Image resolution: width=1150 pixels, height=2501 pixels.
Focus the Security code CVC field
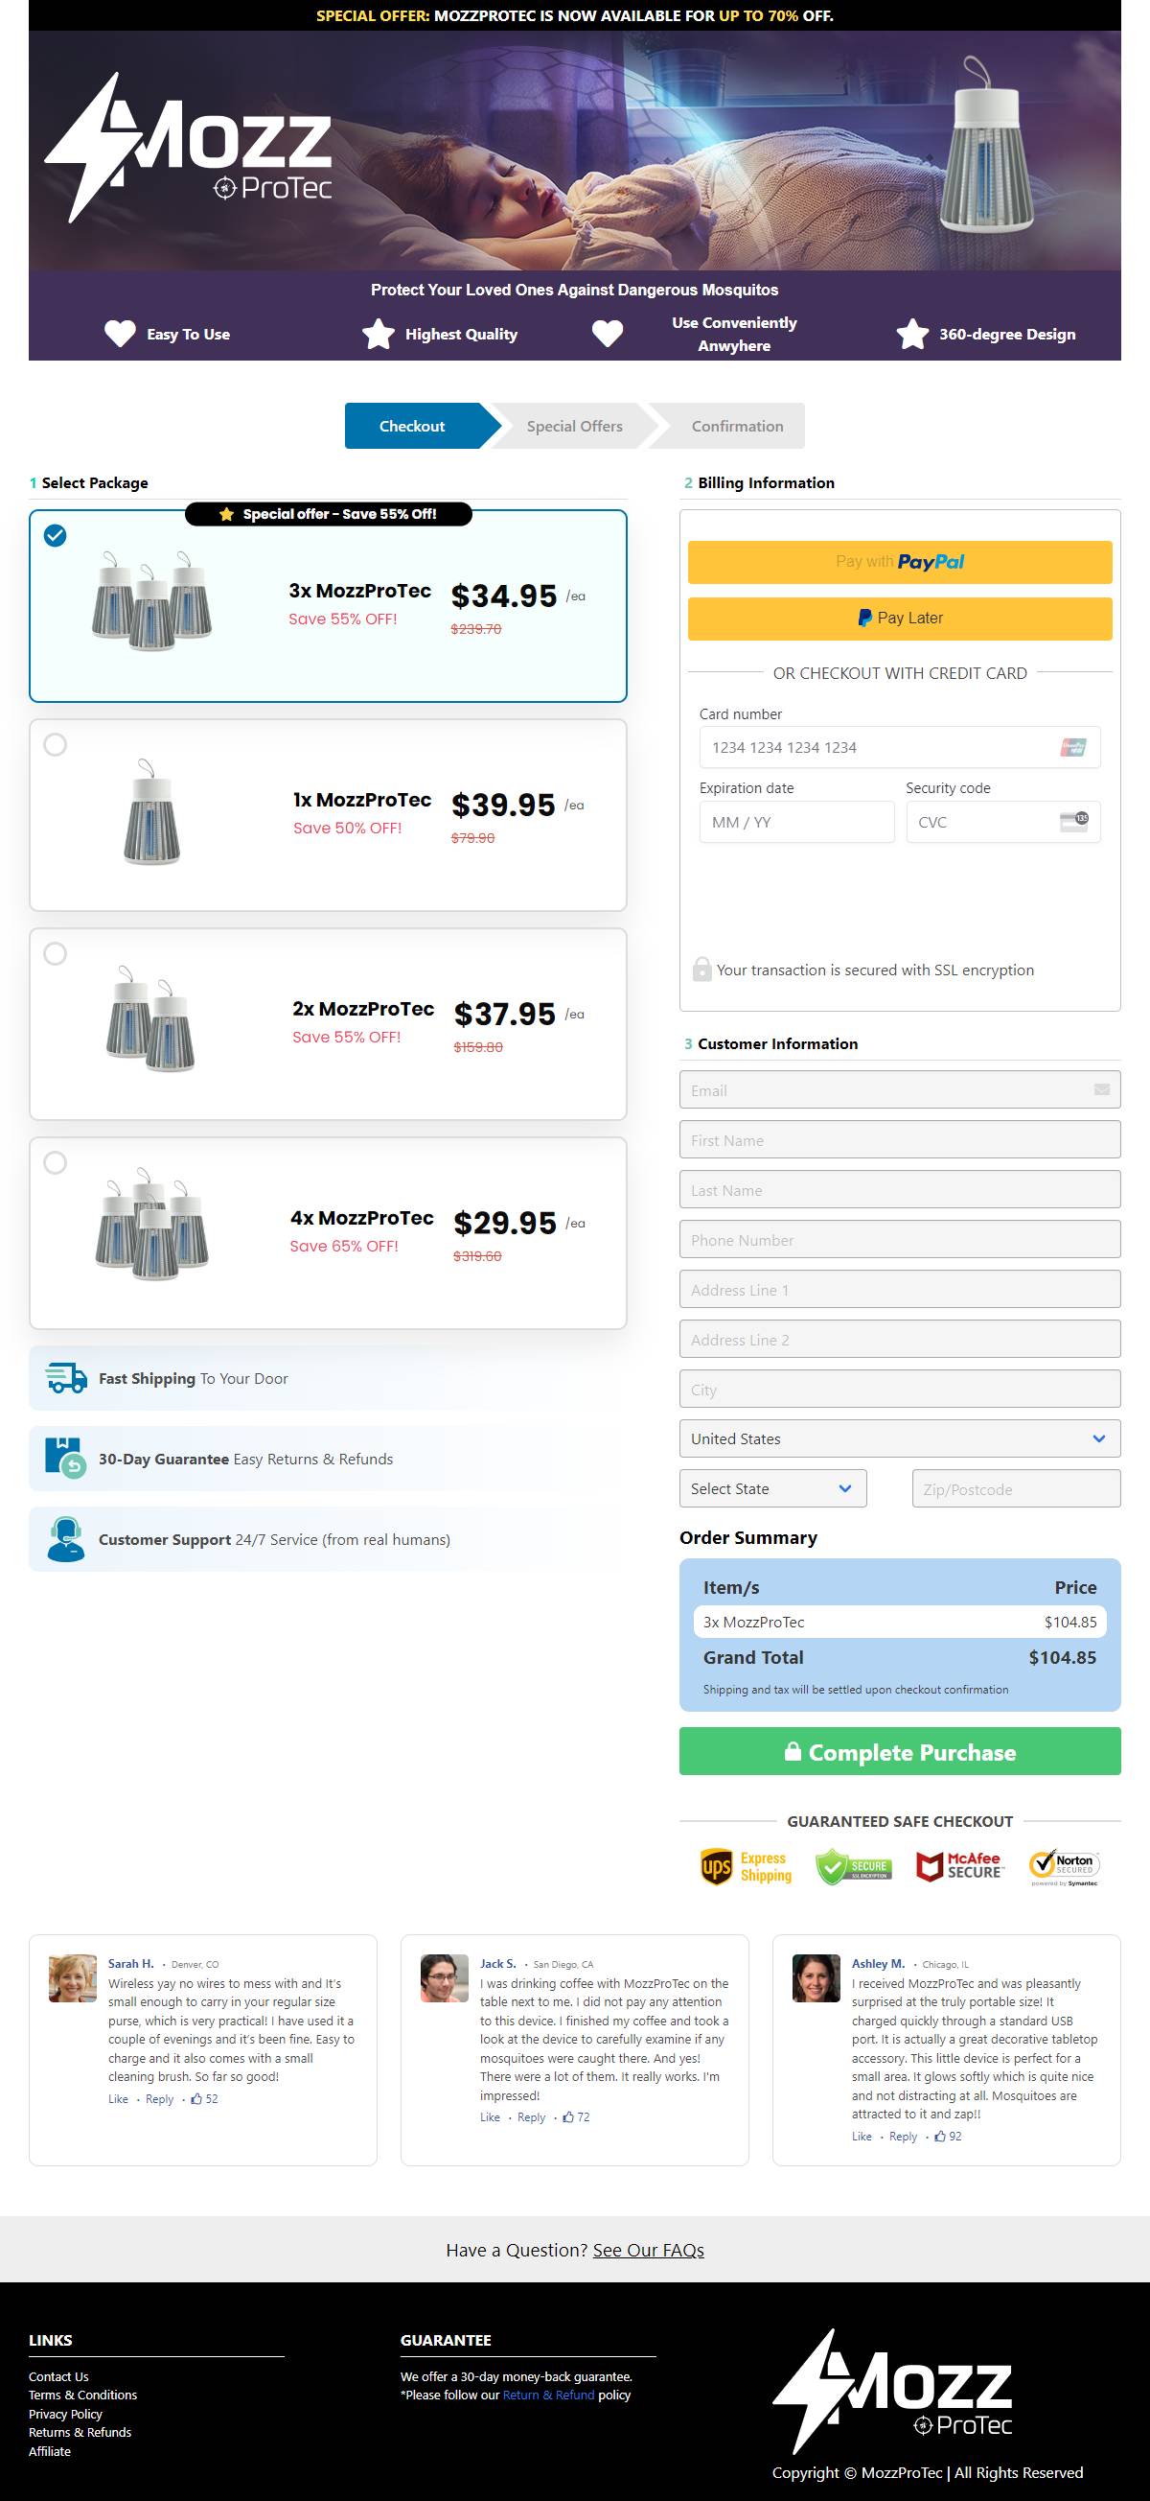click(x=1003, y=823)
